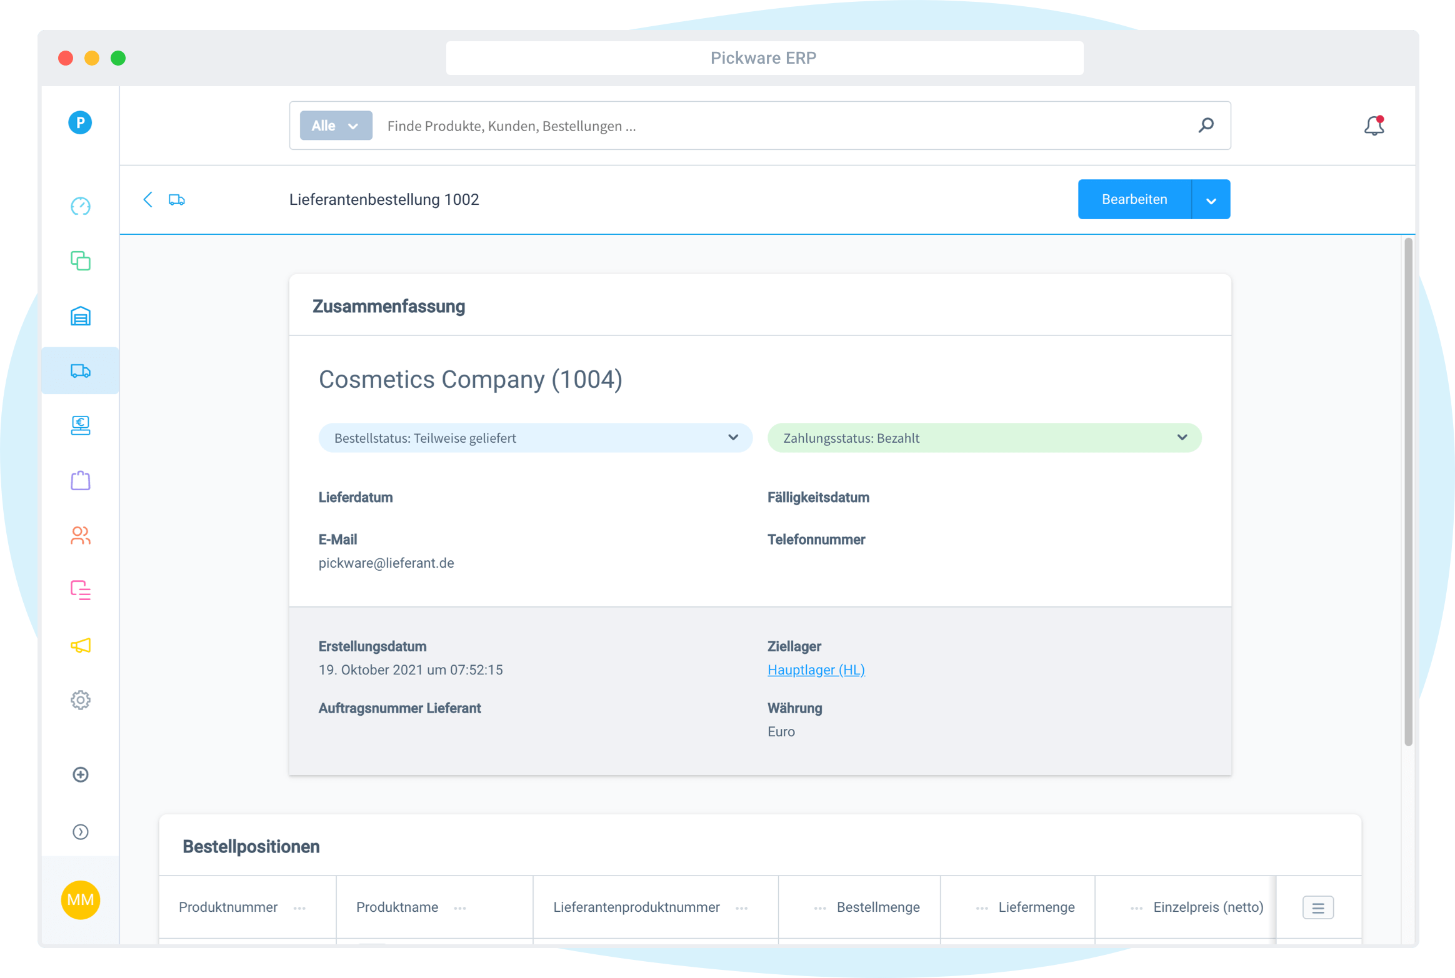Open the settings gear icon in sidebar

80,700
